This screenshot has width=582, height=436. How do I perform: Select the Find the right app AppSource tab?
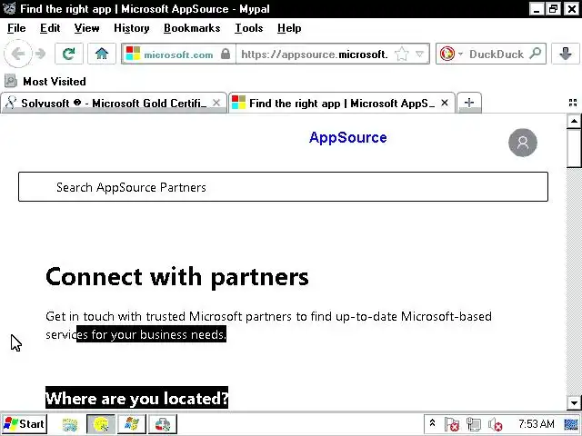[342, 103]
